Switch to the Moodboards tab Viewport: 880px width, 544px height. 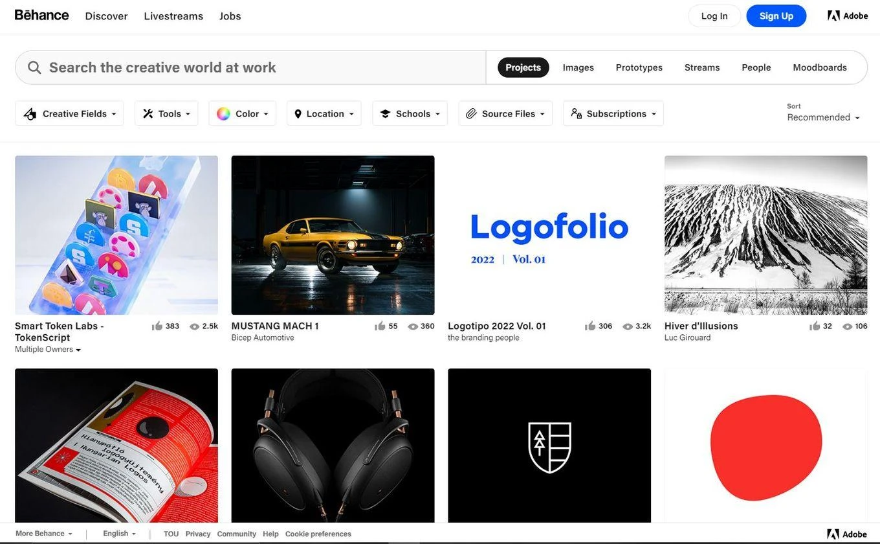click(x=820, y=67)
